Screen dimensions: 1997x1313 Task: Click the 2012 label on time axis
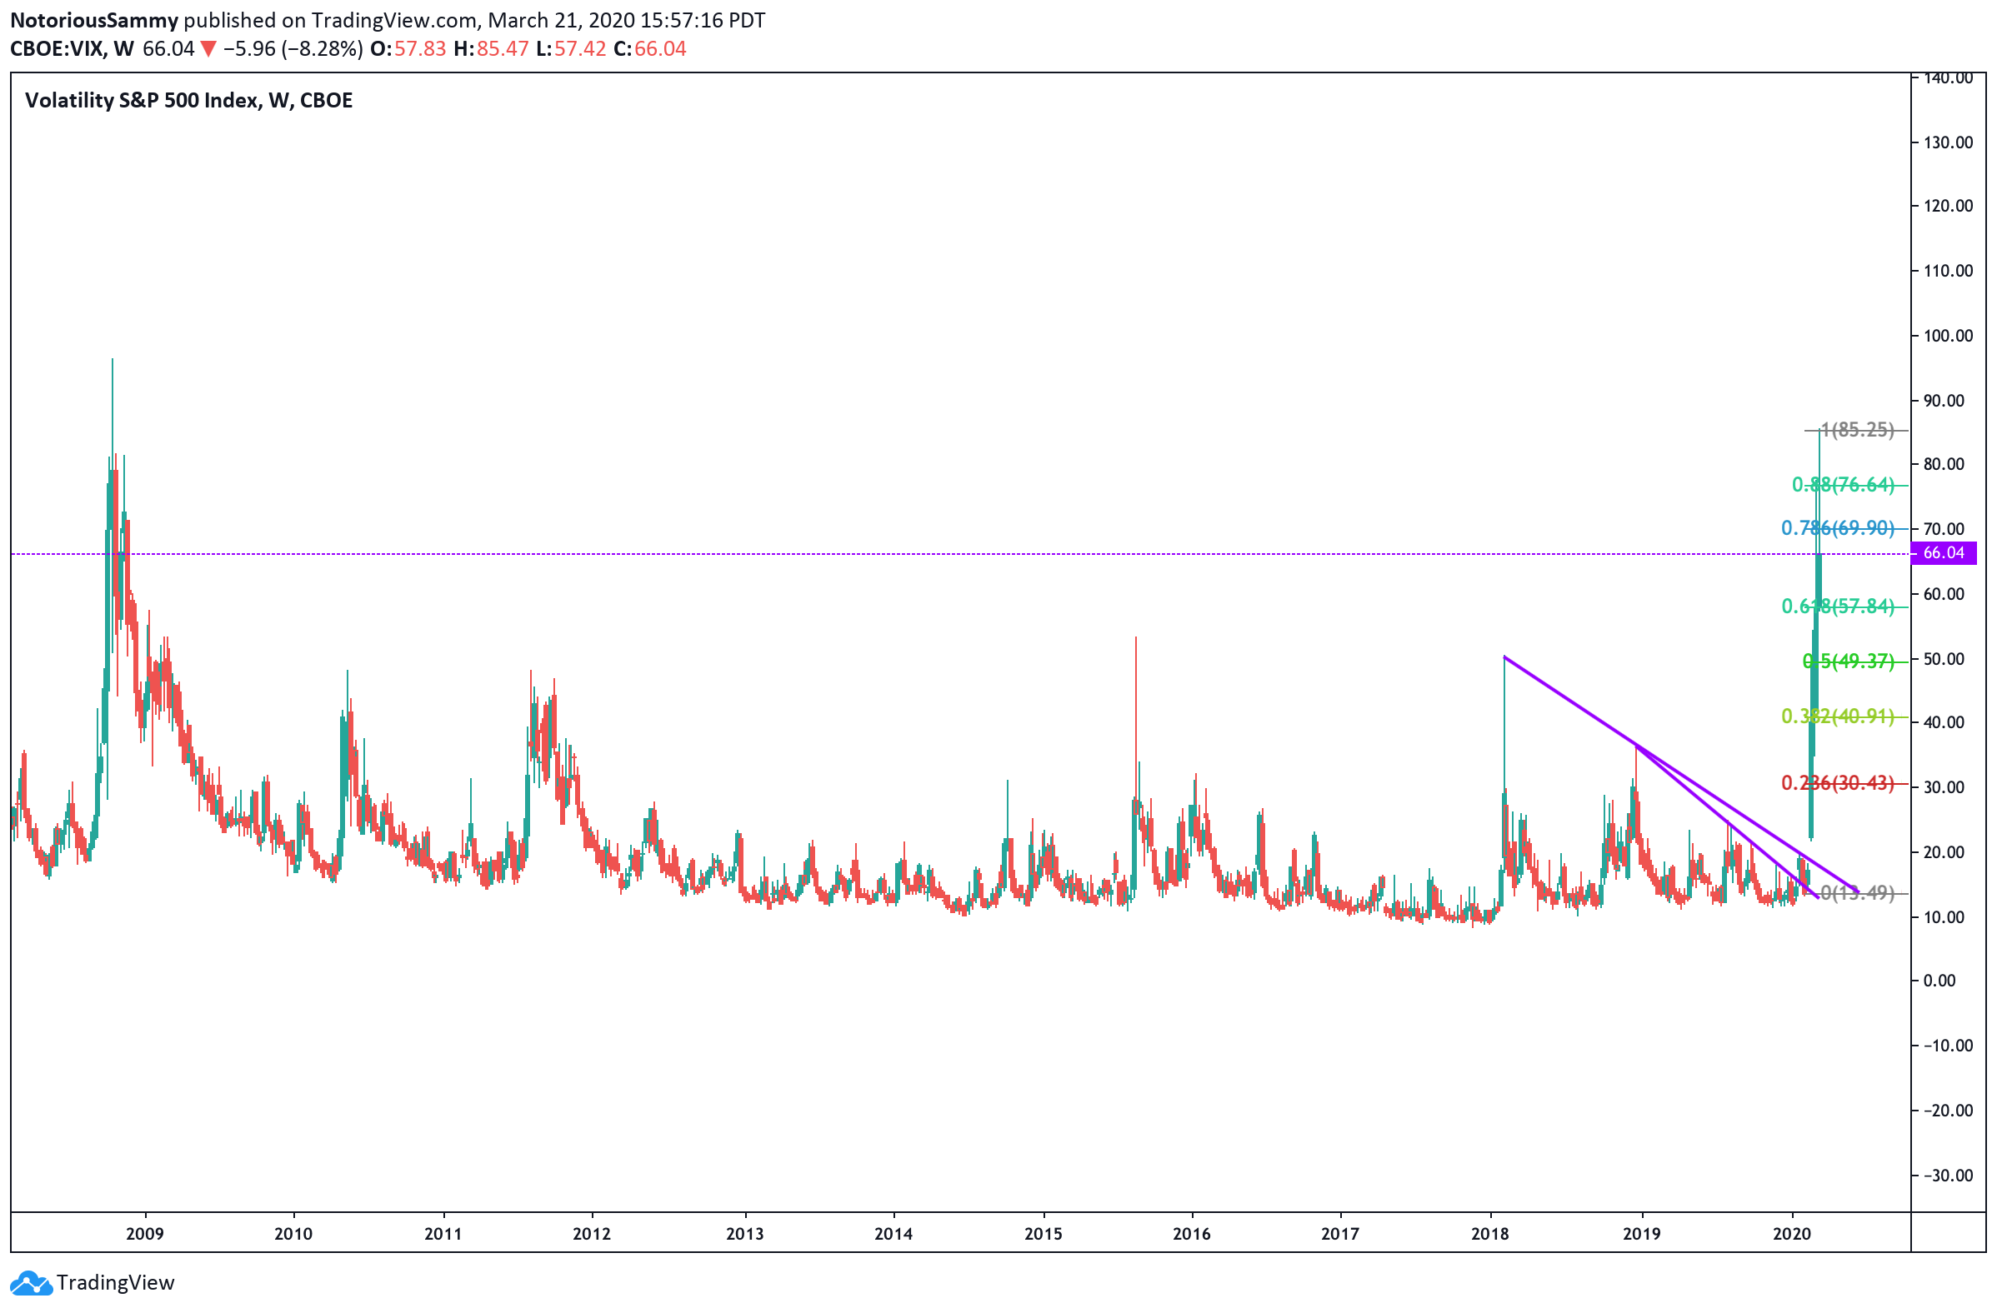coord(592,1234)
